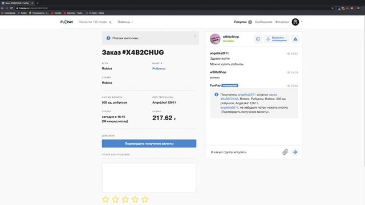
Task: Rate two stars for the seller
Action: pyautogui.click(x=115, y=199)
